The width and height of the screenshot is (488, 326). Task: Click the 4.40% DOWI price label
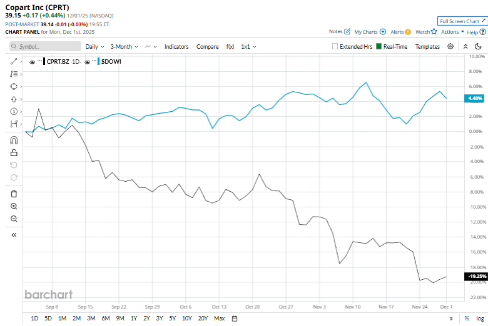tap(475, 98)
